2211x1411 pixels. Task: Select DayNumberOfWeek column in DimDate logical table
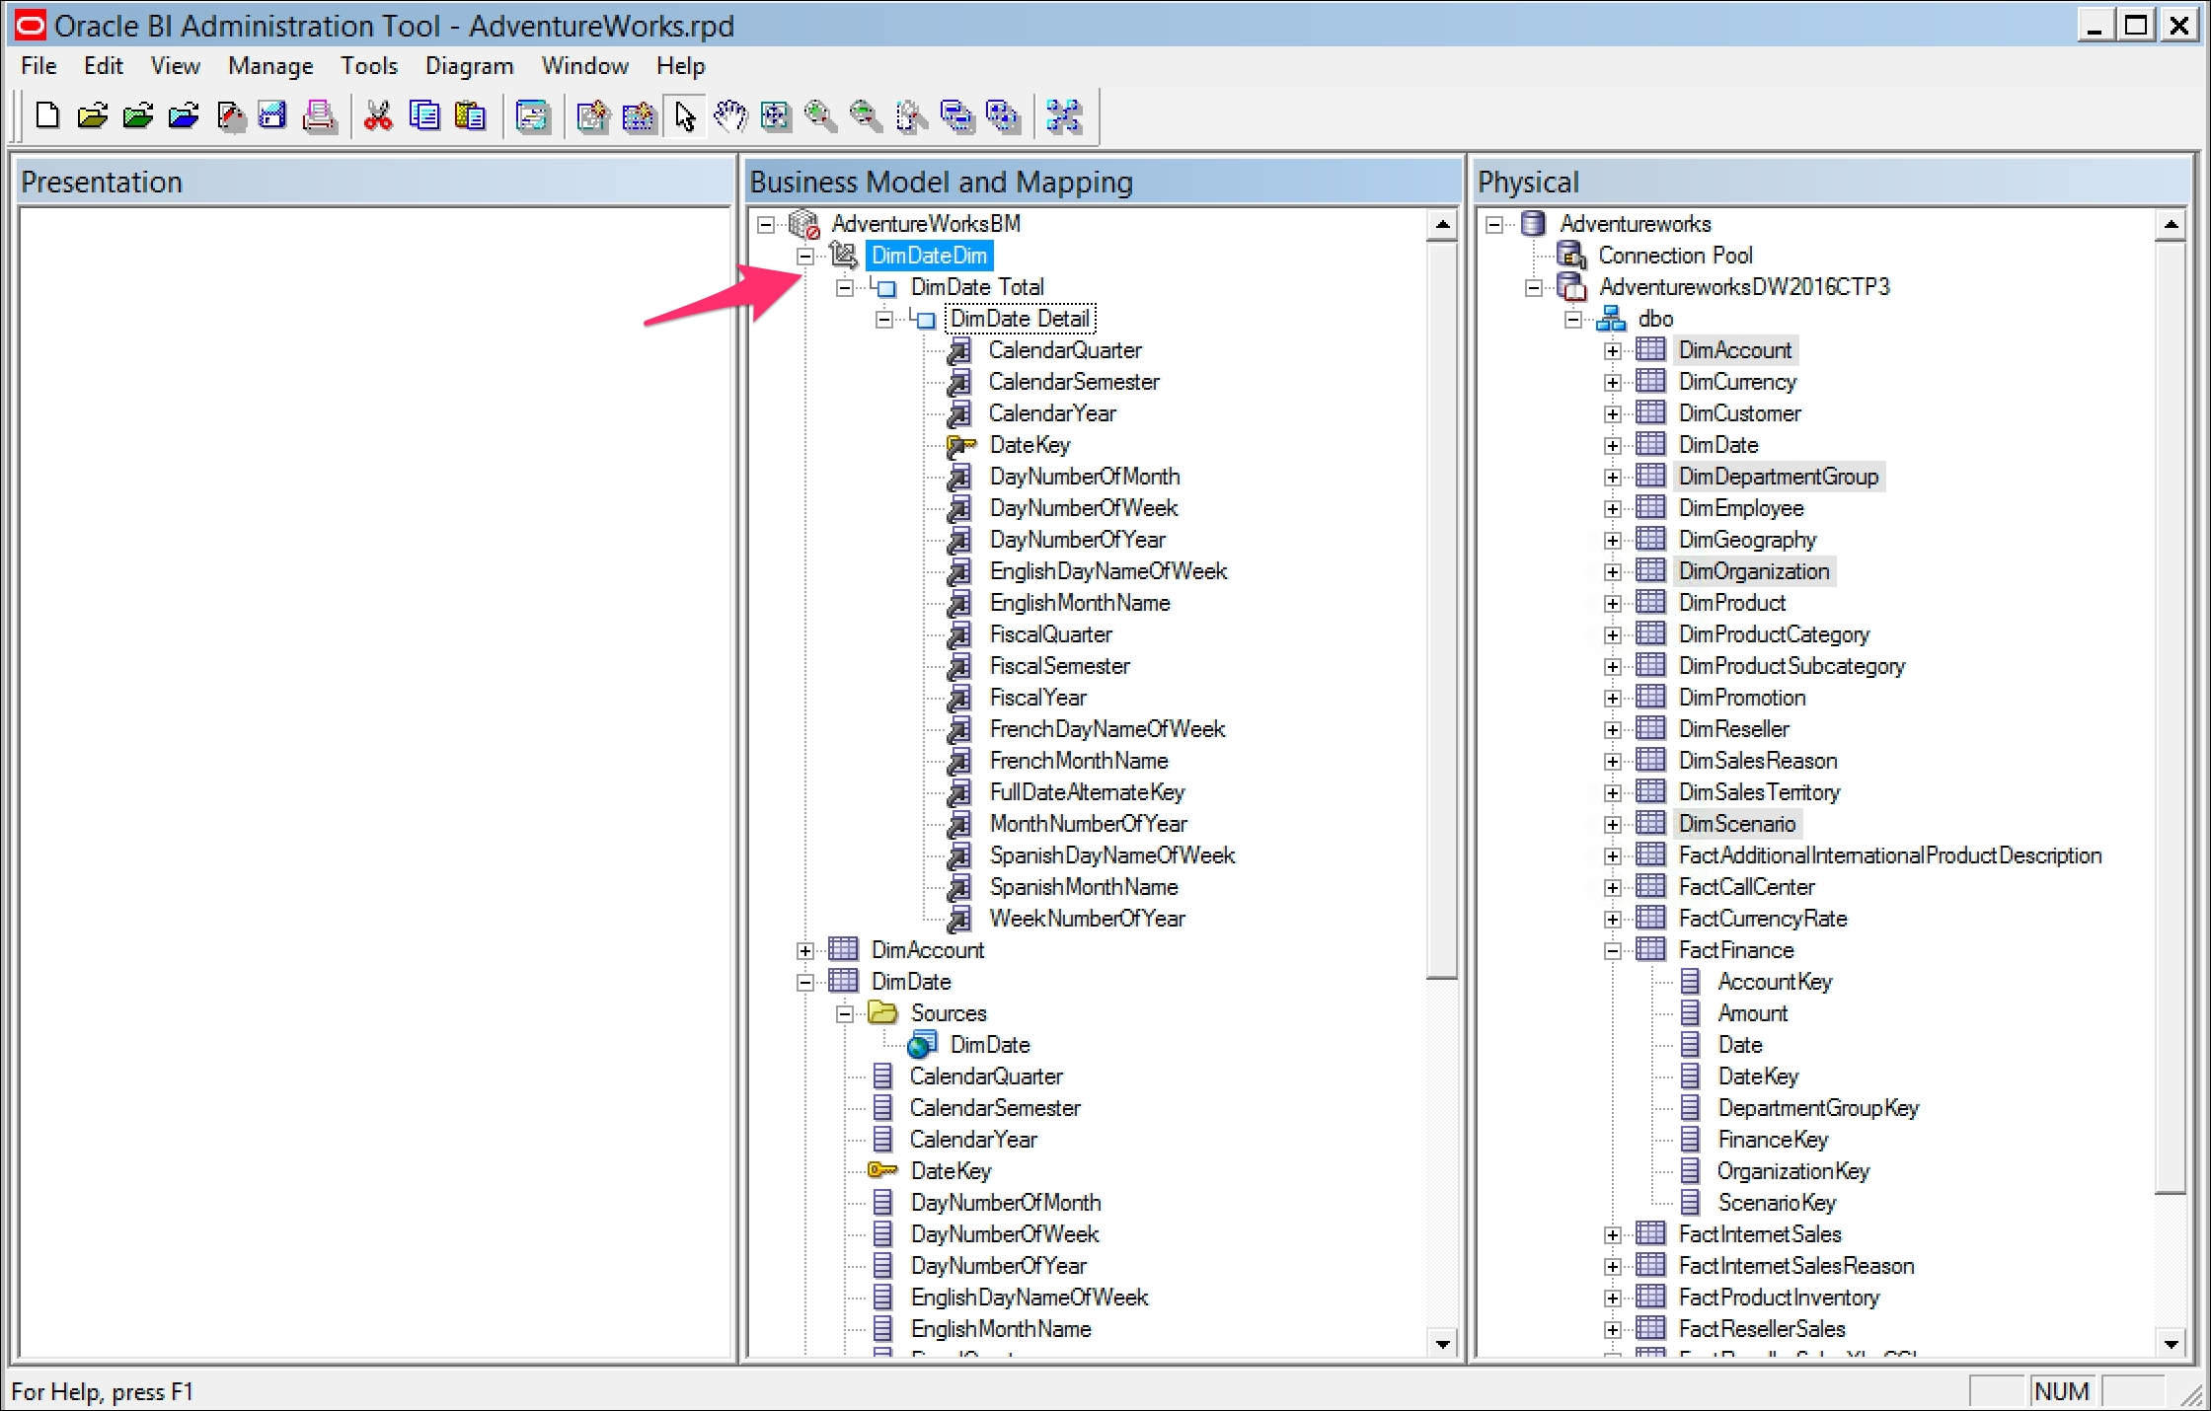pyautogui.click(x=1005, y=1234)
